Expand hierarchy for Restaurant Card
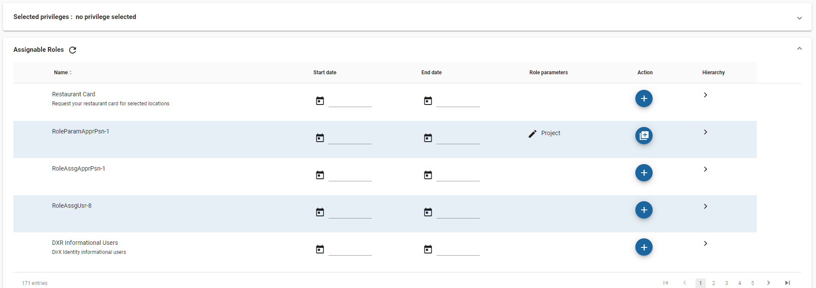The image size is (816, 288). (705, 95)
